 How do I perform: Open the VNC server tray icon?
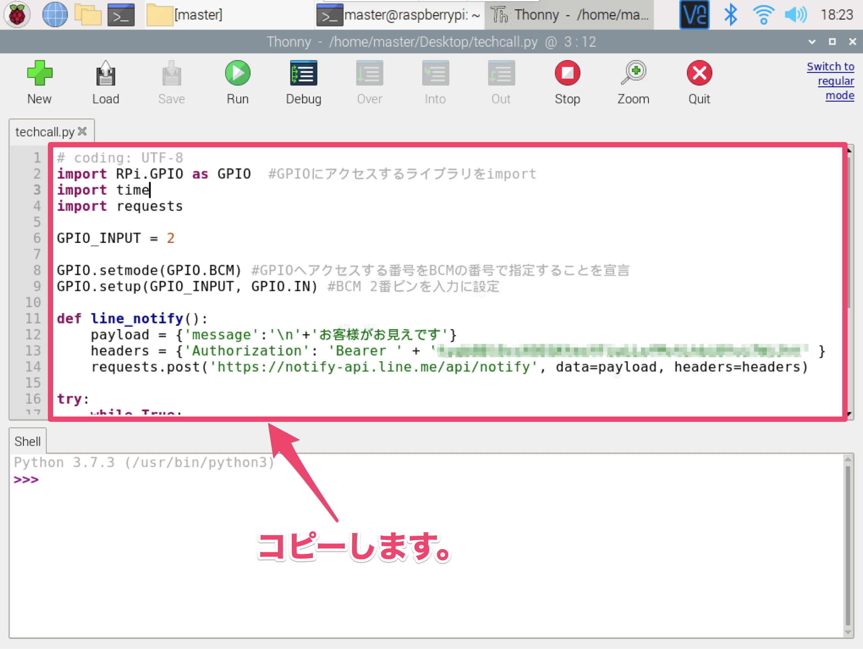pyautogui.click(x=694, y=15)
